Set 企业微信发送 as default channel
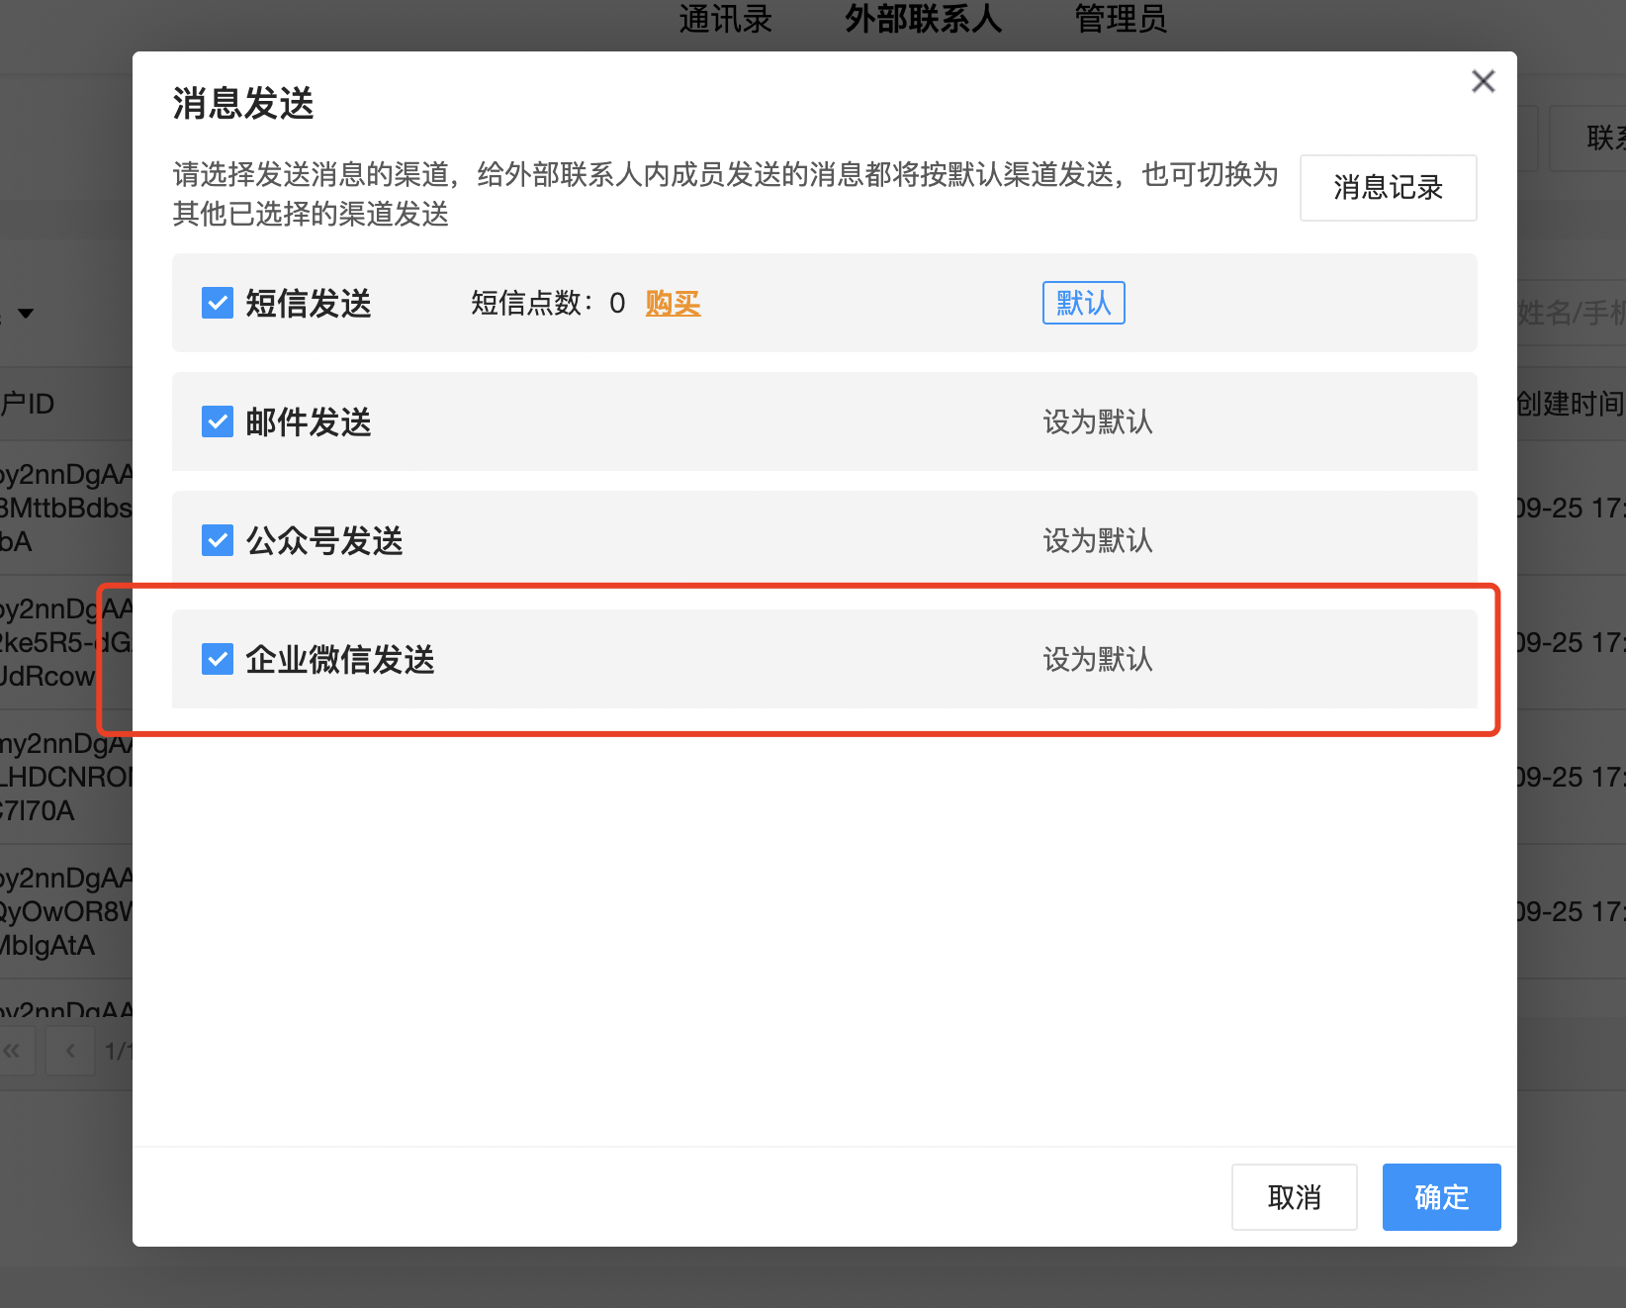The width and height of the screenshot is (1626, 1308). pyautogui.click(x=1097, y=659)
